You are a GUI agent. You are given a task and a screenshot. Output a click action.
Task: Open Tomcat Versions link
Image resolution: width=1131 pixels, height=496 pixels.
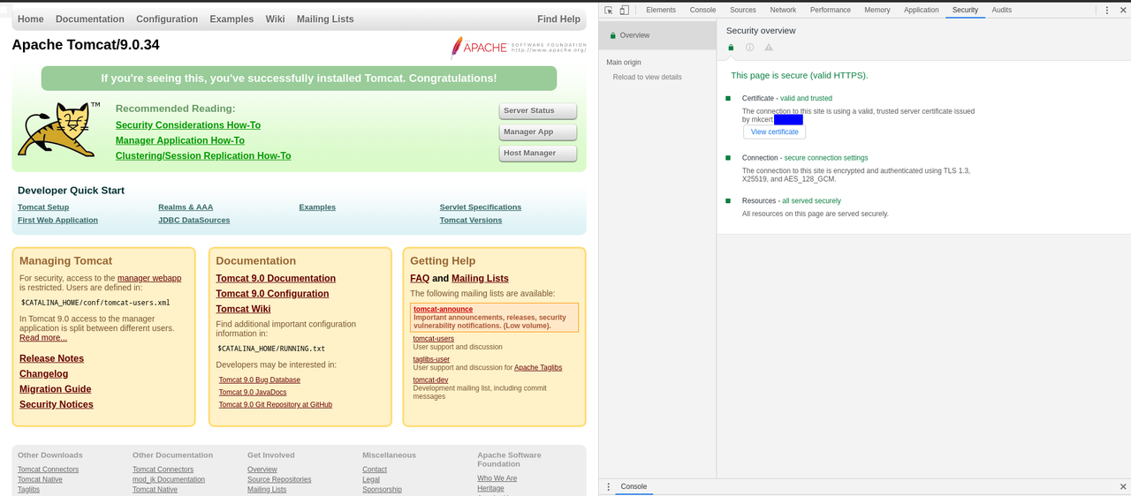pos(471,221)
